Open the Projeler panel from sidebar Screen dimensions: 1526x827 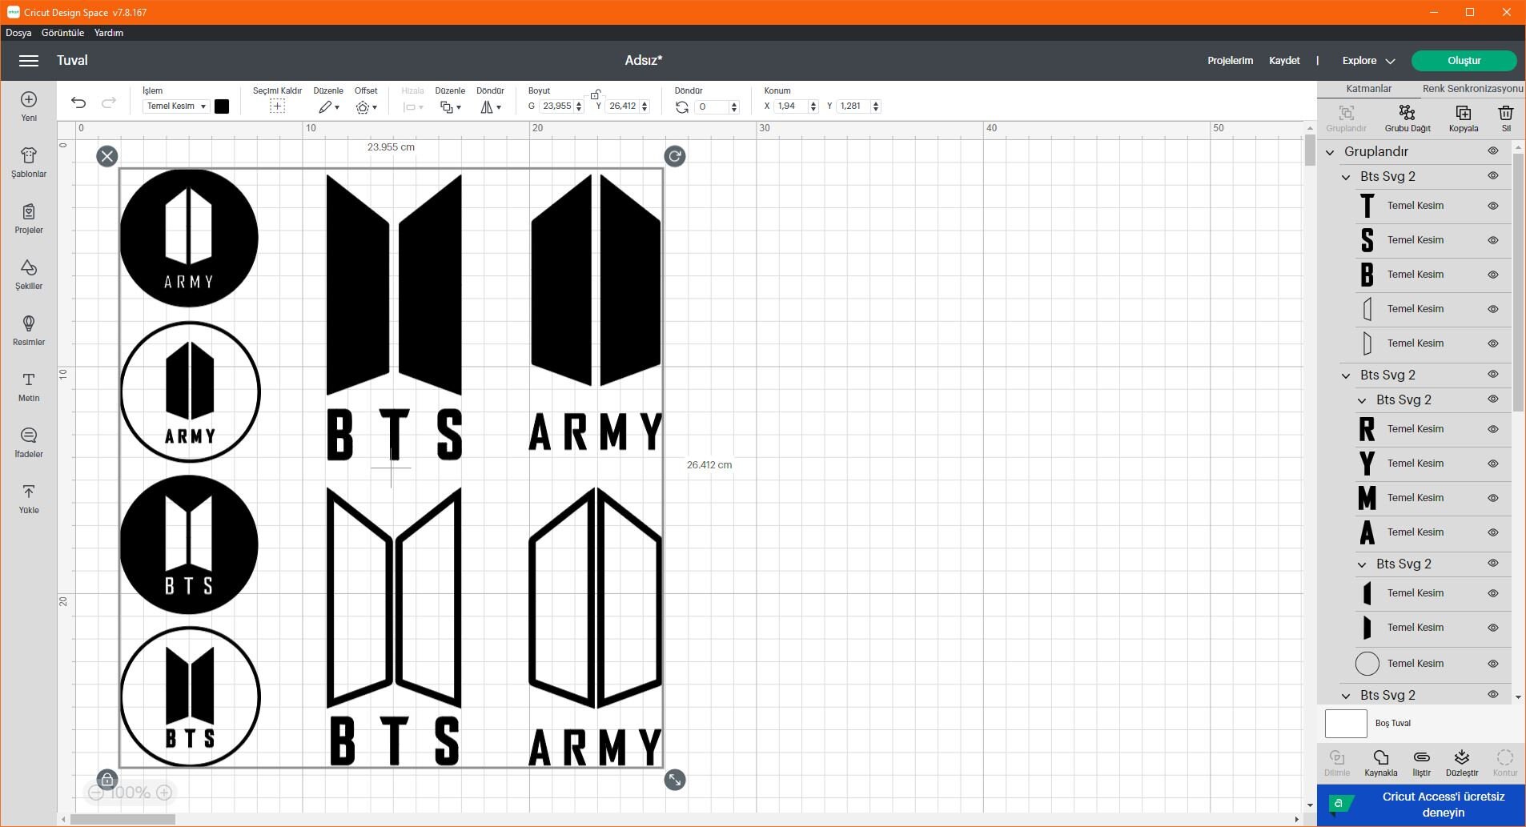point(28,219)
